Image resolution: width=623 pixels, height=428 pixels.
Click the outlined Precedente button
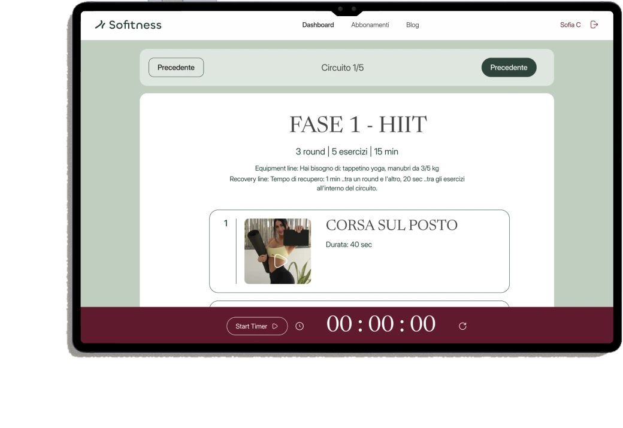[176, 68]
